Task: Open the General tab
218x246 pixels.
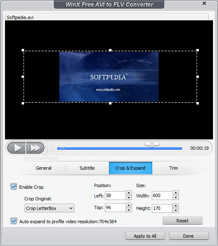Action: click(x=44, y=168)
